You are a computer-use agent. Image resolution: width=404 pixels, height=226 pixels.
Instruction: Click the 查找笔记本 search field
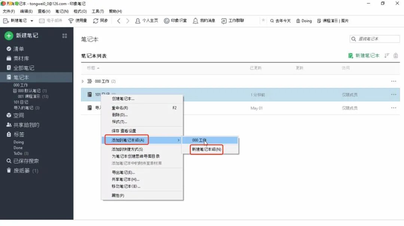374,39
